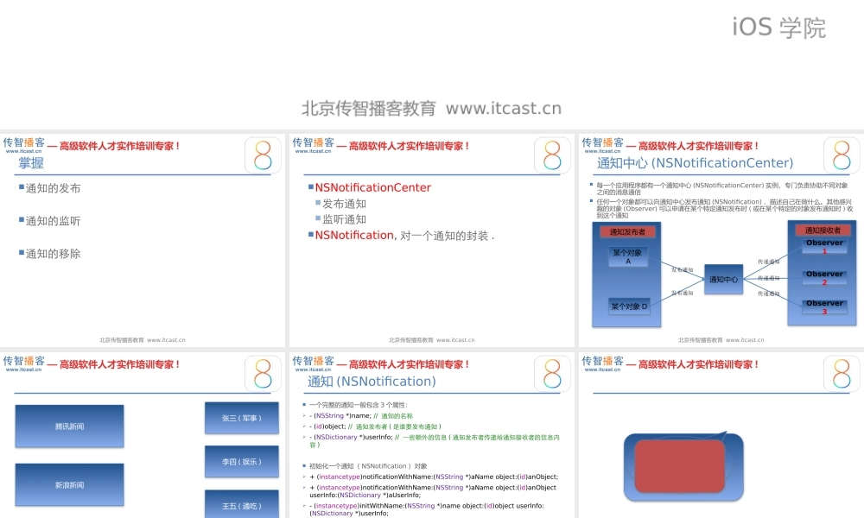This screenshot has height=518, width=864.
Task: Click the www.itcast.cn text in the top header
Action: coord(503,108)
